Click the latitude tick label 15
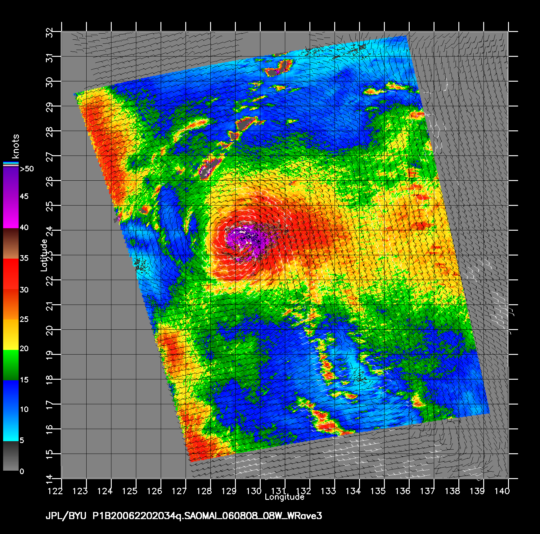Viewport: 540px width, 534px height. click(x=50, y=455)
